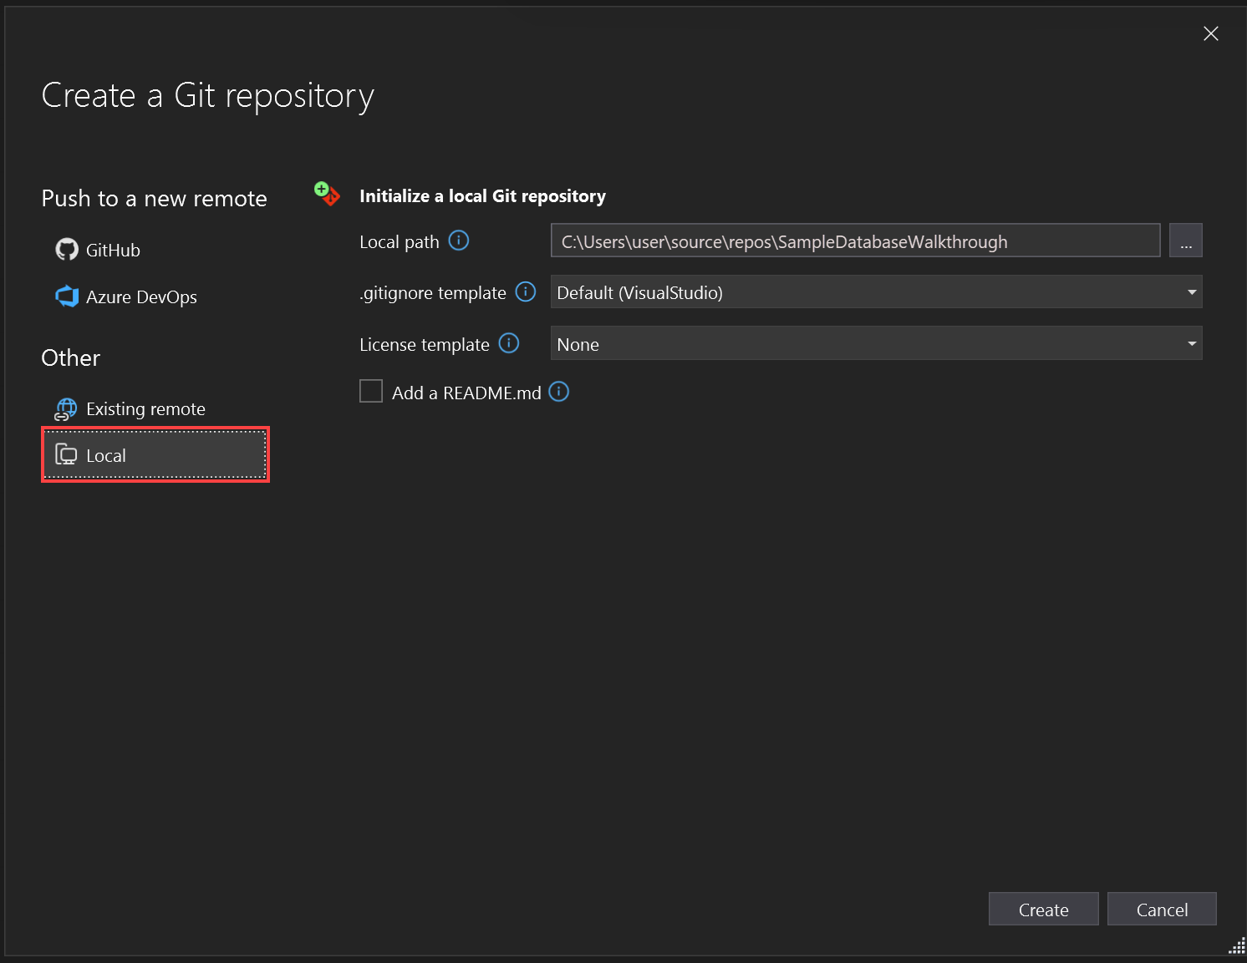Click the GitHub logo icon
This screenshot has height=963, width=1247.
tap(66, 249)
